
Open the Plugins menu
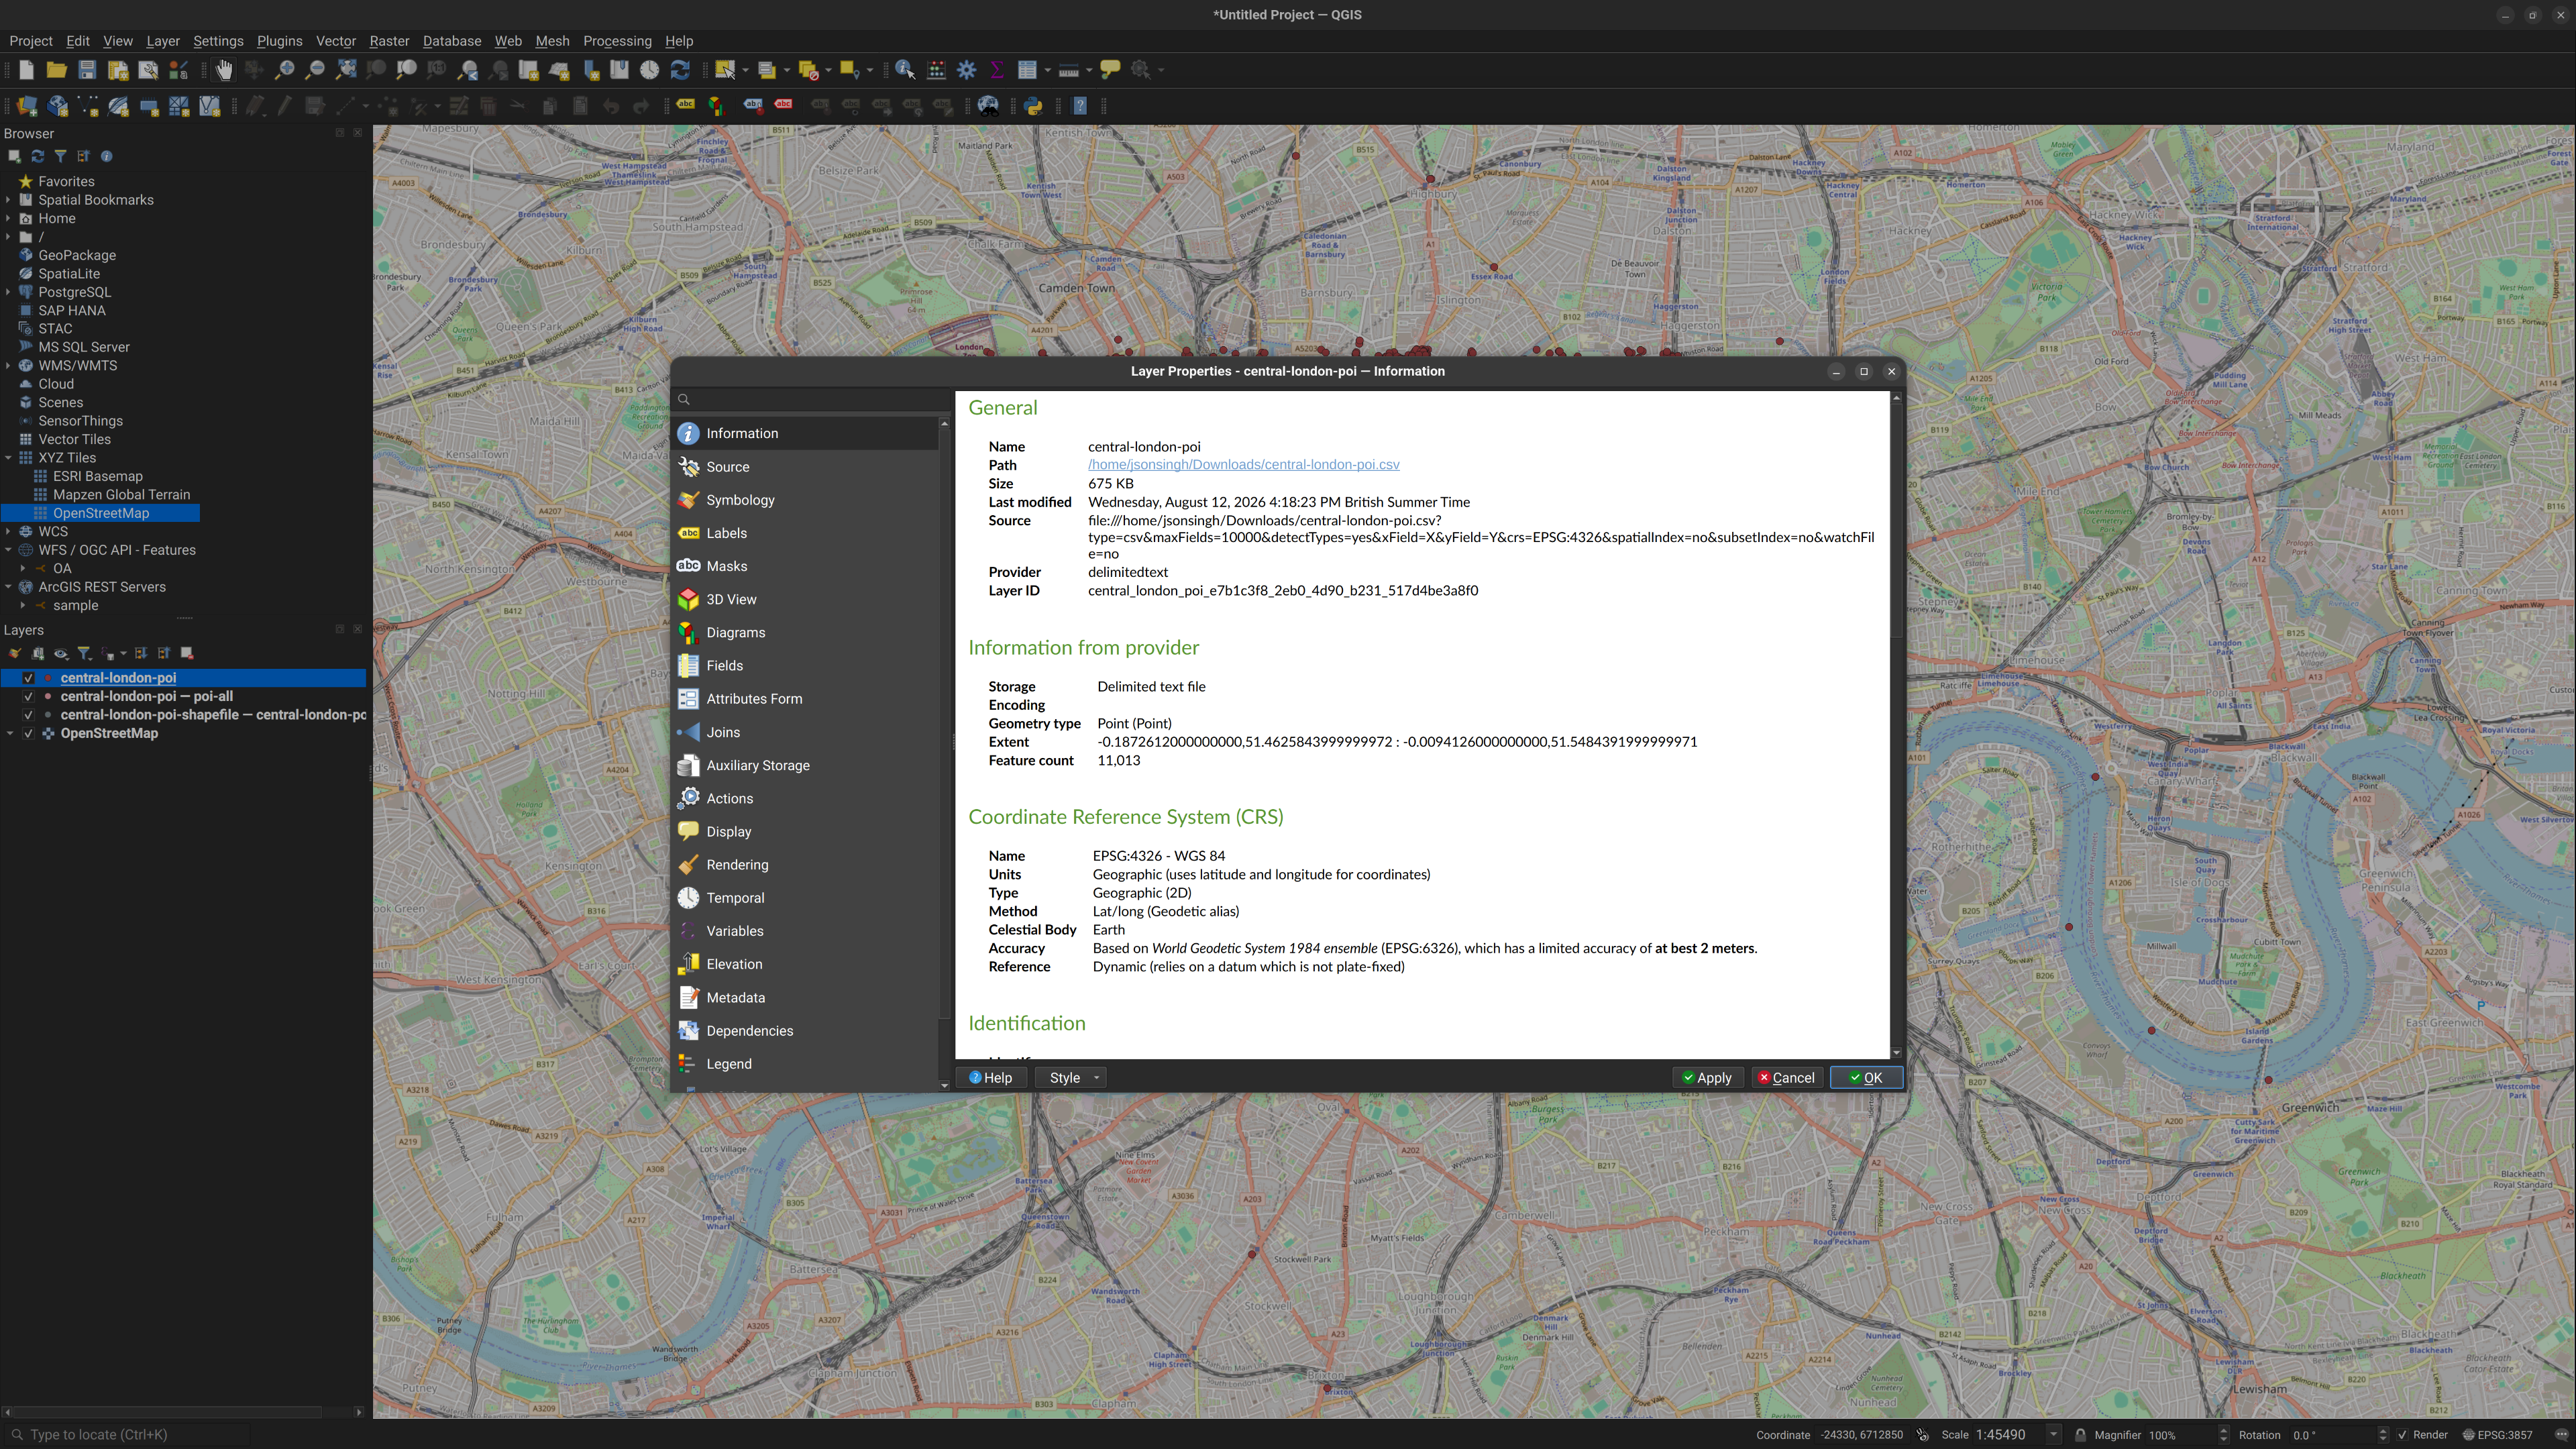coord(279,41)
